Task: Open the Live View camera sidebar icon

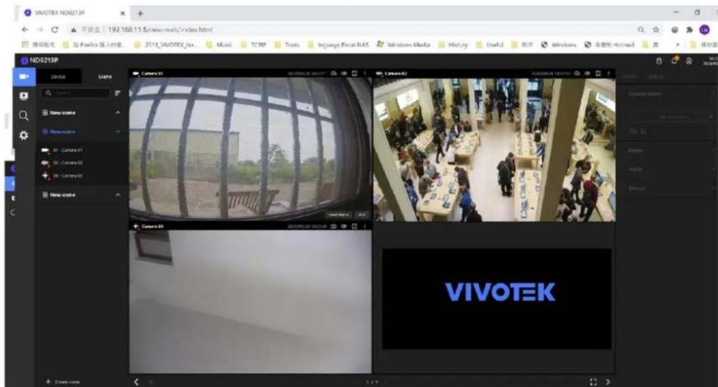Action: tap(24, 77)
